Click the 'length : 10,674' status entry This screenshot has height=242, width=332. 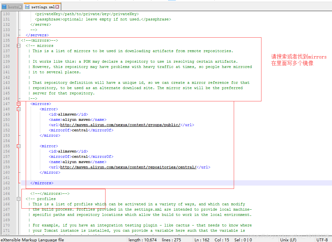point(142,240)
